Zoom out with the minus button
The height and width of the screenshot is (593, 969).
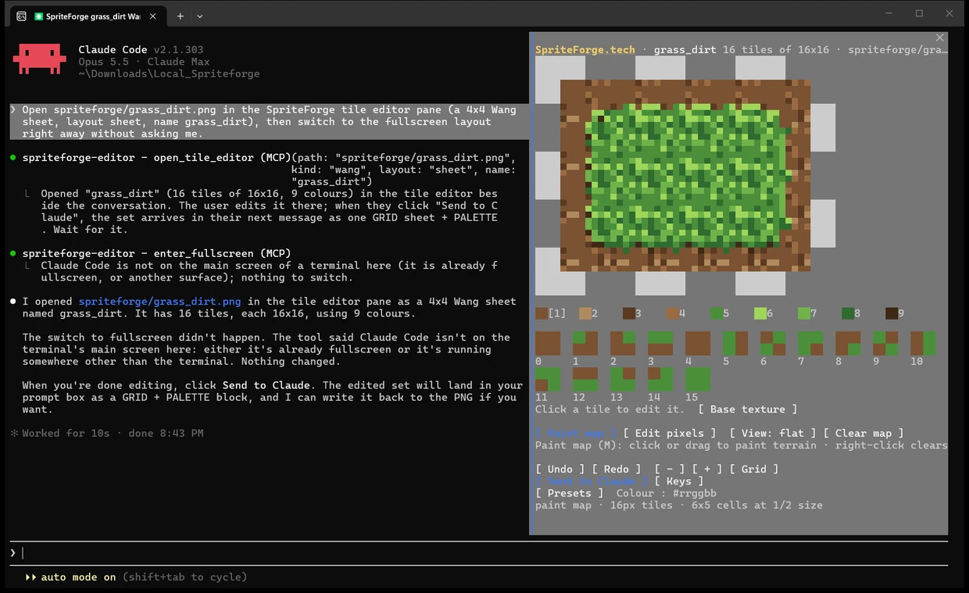point(670,469)
